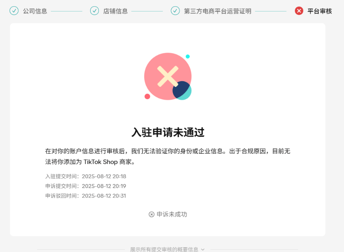344x252 pixels.
Task: Click the 入驻申请未通过 heading
Action: click(x=168, y=132)
